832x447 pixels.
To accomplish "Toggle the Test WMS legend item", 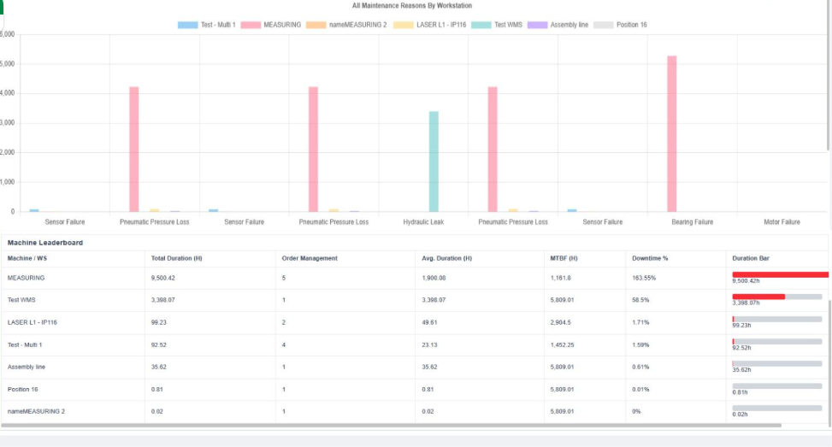I will click(x=481, y=25).
